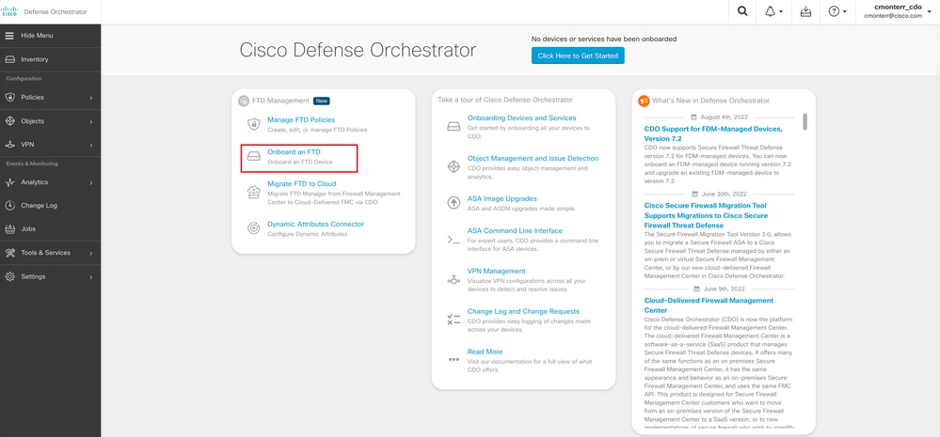Open CDO Support for FDM-Managed Devices article

713,133
